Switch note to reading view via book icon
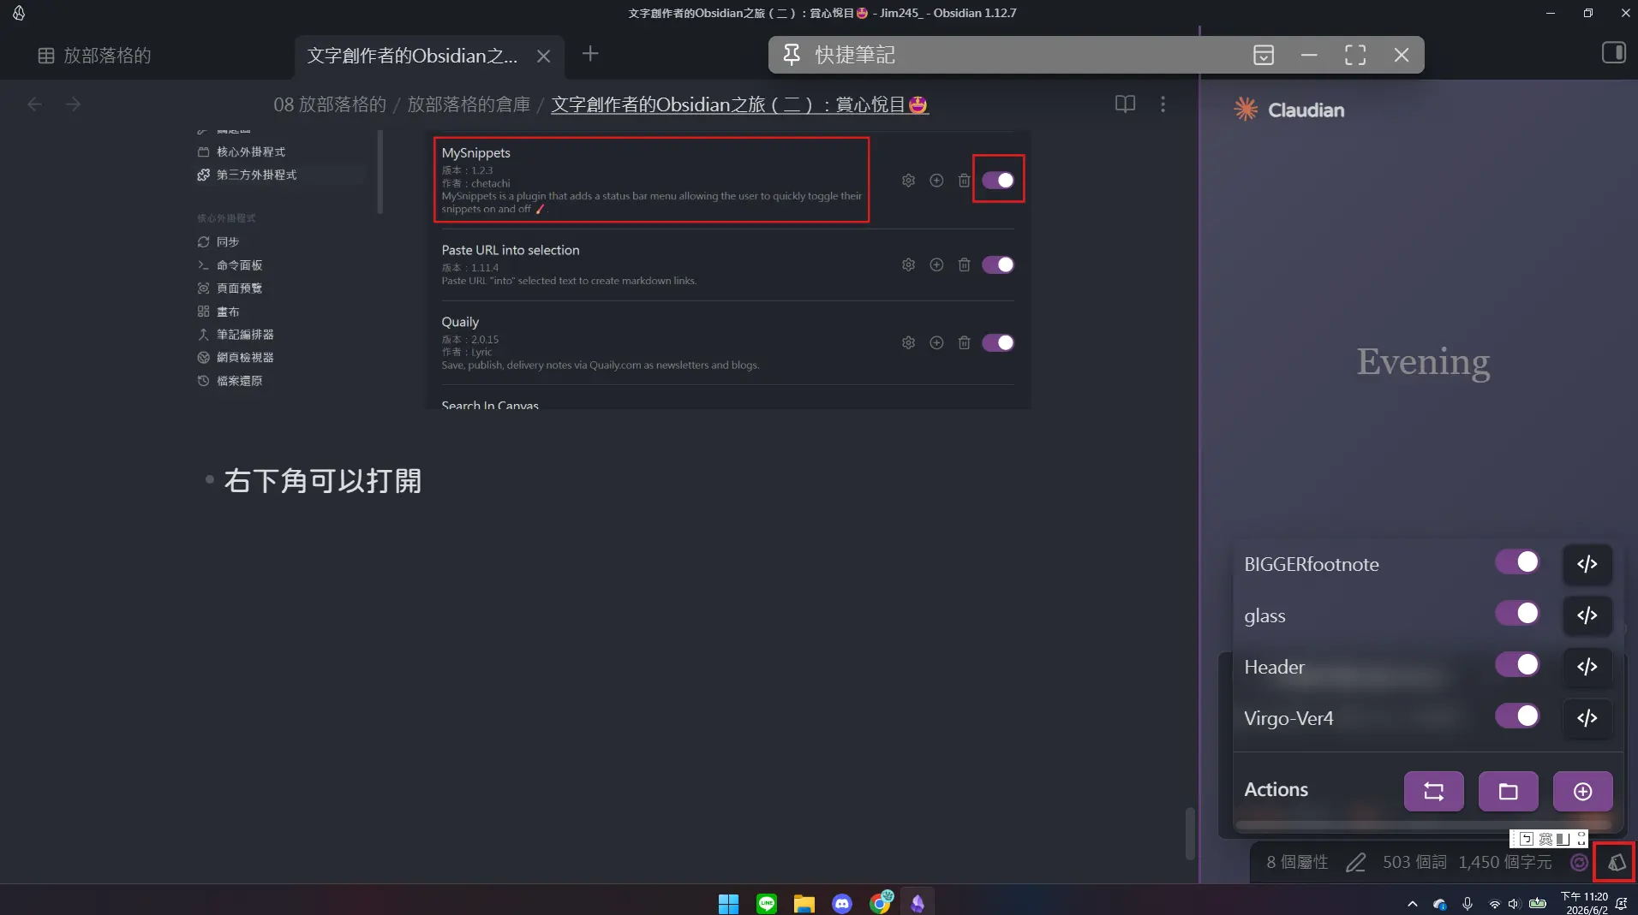The image size is (1638, 915). point(1125,104)
